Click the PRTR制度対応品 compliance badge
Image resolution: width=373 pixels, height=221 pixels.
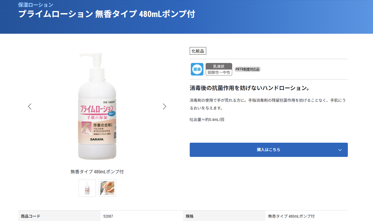[248, 69]
